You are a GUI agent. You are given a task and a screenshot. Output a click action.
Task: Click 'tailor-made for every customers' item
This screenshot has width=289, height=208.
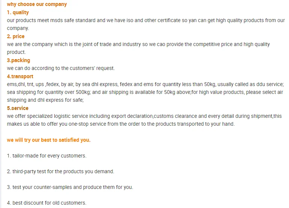point(46,156)
